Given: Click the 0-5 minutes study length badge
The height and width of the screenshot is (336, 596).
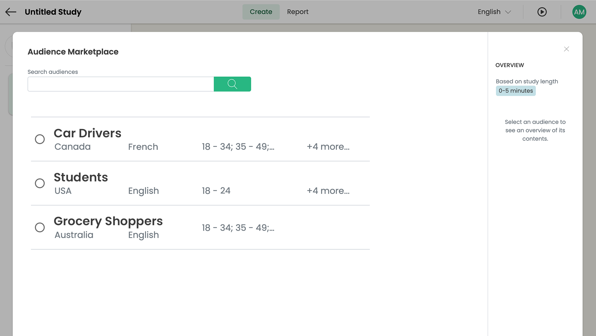Looking at the screenshot, I should click(516, 91).
